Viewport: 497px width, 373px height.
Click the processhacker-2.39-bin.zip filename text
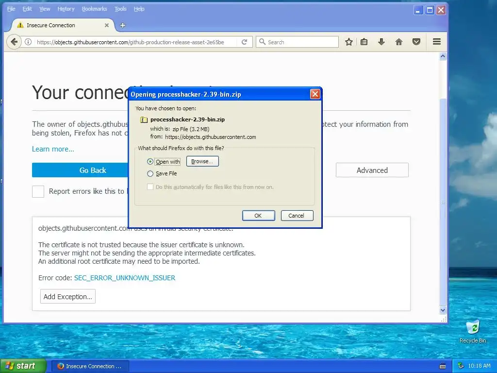[188, 119]
